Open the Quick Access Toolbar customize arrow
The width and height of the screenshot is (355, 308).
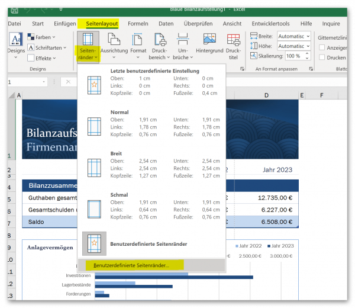coord(61,9)
